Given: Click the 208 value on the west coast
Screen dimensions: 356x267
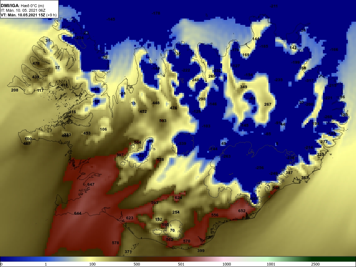Looking at the screenshot, I should 15,90.
